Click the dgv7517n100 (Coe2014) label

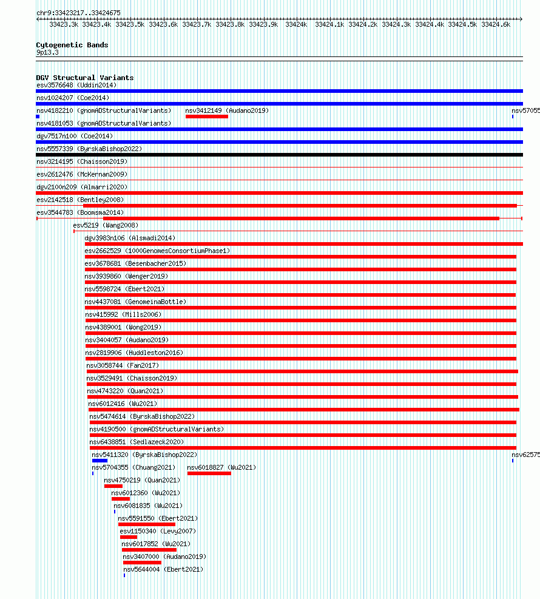[75, 136]
